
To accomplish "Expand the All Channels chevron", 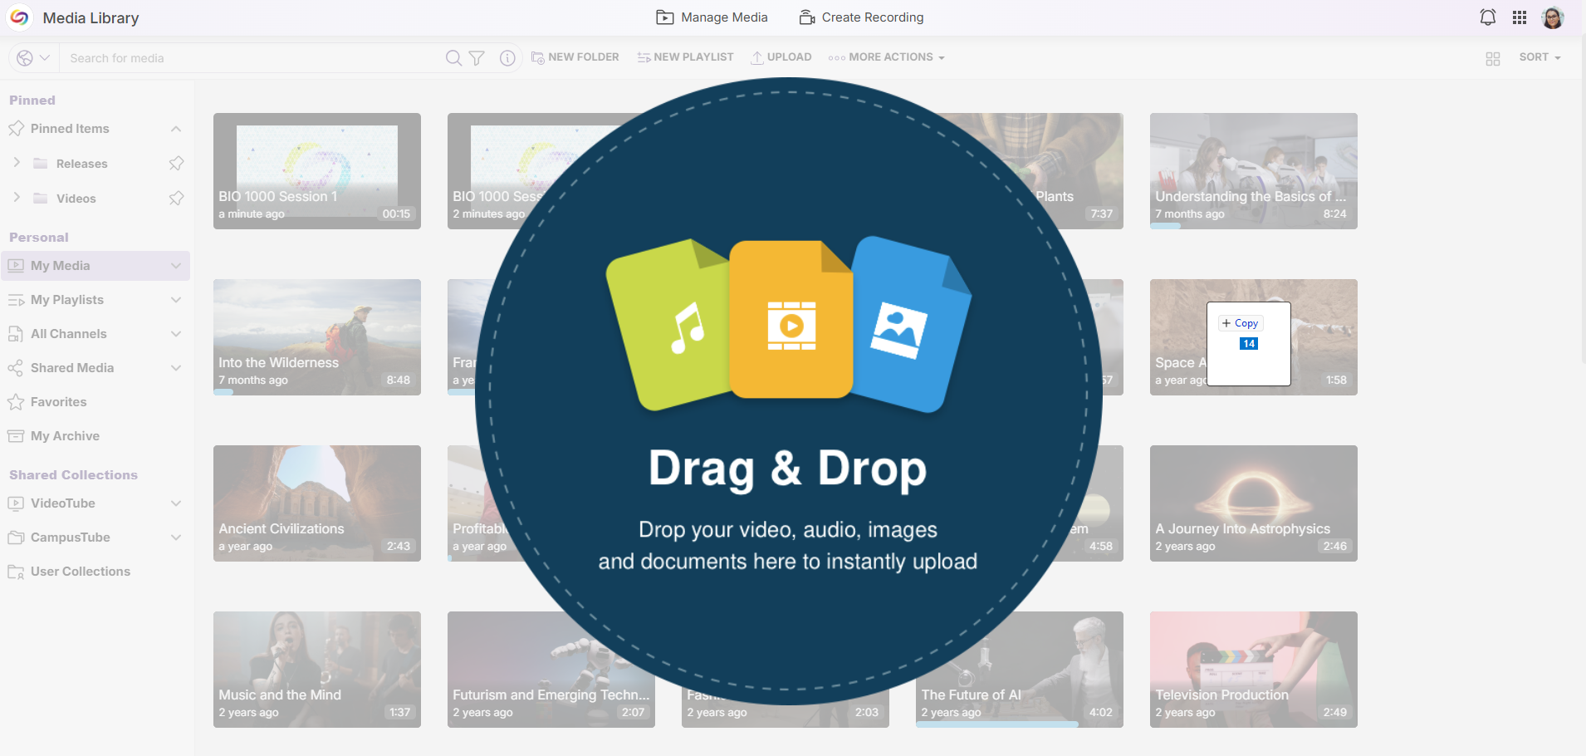I will (176, 334).
